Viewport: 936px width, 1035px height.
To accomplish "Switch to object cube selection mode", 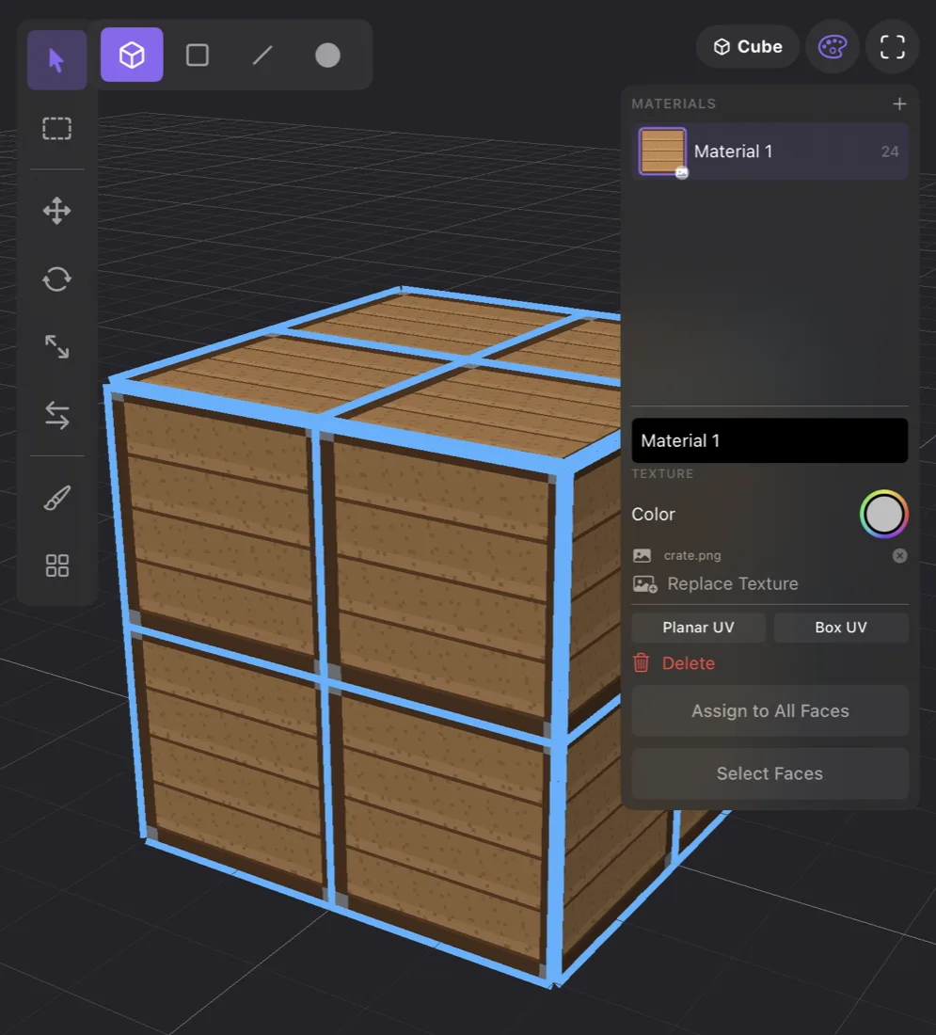I will [x=132, y=55].
